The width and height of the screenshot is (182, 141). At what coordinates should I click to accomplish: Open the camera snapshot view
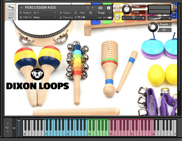[x=100, y=8]
